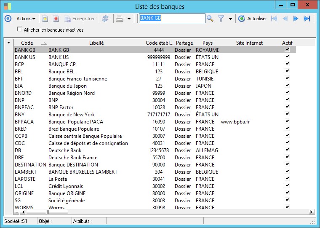The image size is (320, 228).
Task: Click the search field containing BANK GB
Action: pos(172,19)
